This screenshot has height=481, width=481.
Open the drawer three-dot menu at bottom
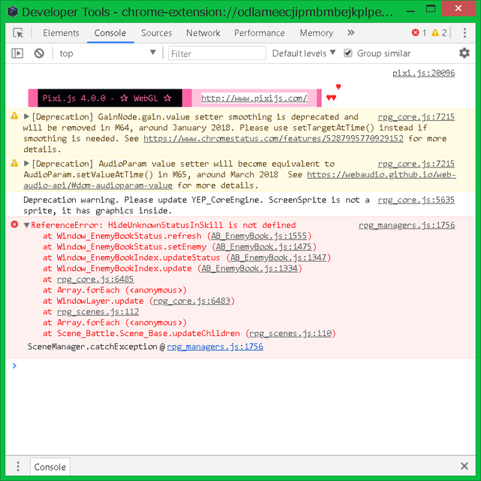[x=18, y=466]
